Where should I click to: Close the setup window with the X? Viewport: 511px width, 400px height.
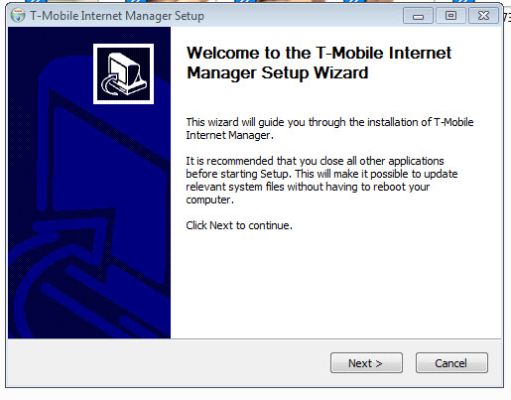[483, 16]
